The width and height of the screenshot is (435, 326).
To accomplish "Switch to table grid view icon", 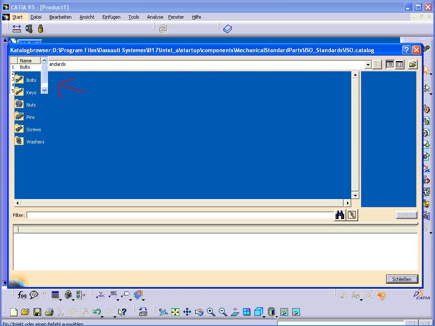I will [x=399, y=65].
